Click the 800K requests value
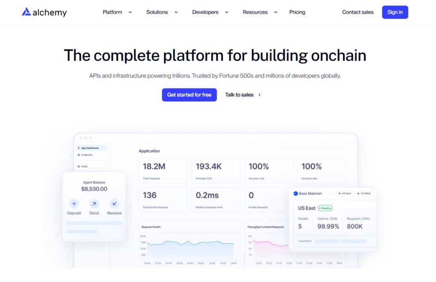Screen dimensions: 436x282 point(355,226)
